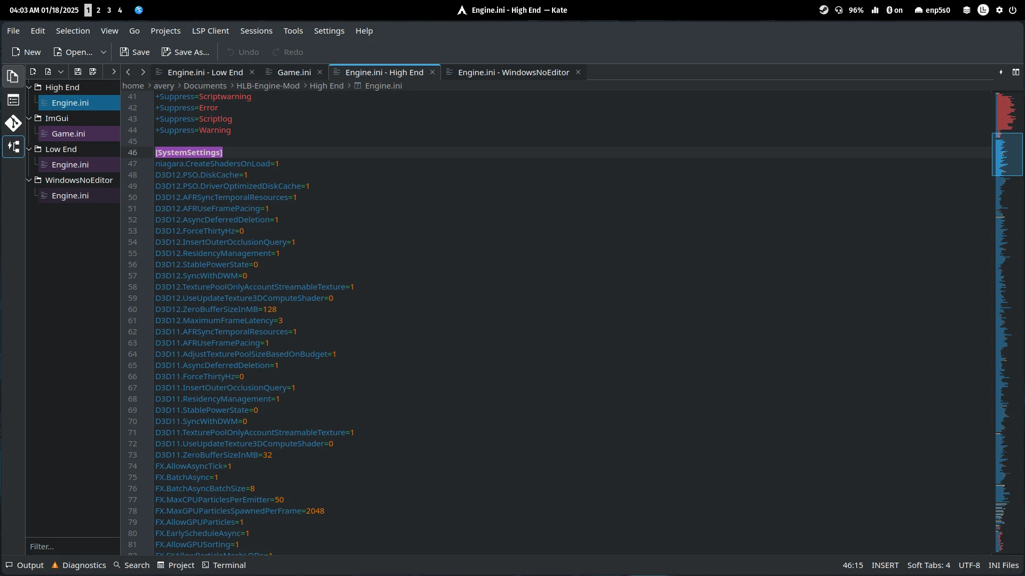Collapse the WindowsNoEditor folder
The image size is (1025, 576).
click(29, 180)
